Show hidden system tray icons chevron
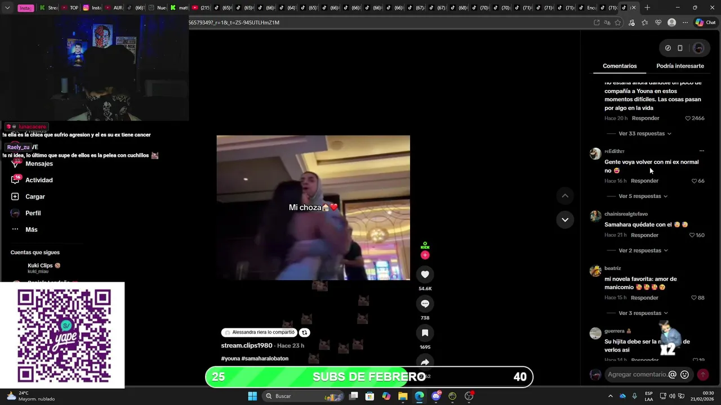The image size is (721, 405). [610, 396]
